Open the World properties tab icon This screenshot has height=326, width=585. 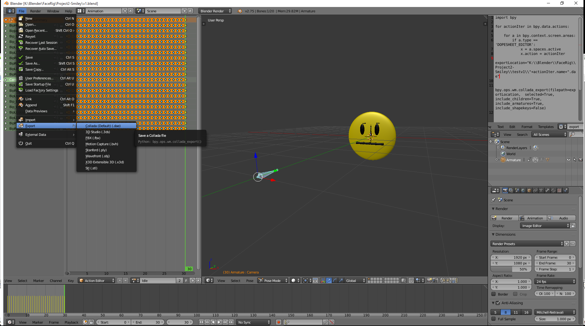click(x=523, y=190)
